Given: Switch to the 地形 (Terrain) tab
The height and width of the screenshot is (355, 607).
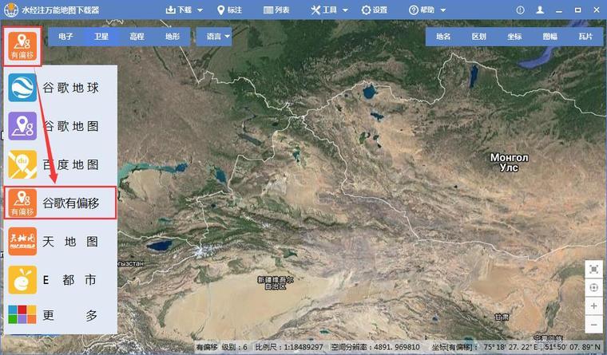Looking at the screenshot, I should click(172, 37).
